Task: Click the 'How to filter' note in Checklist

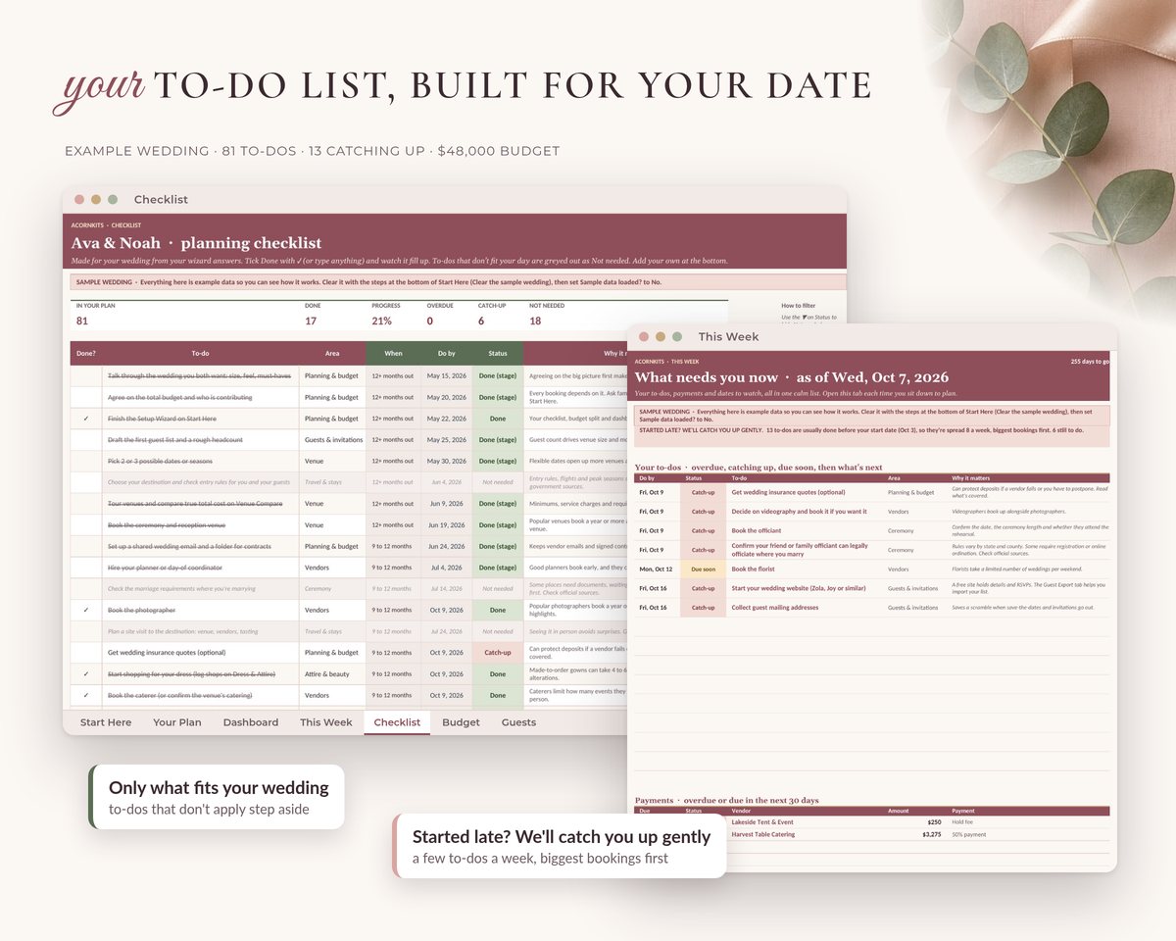Action: 798,306
